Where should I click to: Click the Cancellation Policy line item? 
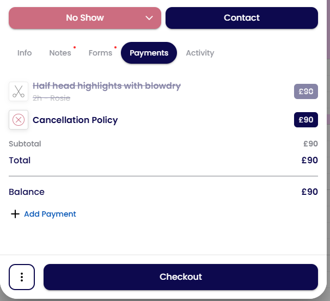[x=163, y=120]
